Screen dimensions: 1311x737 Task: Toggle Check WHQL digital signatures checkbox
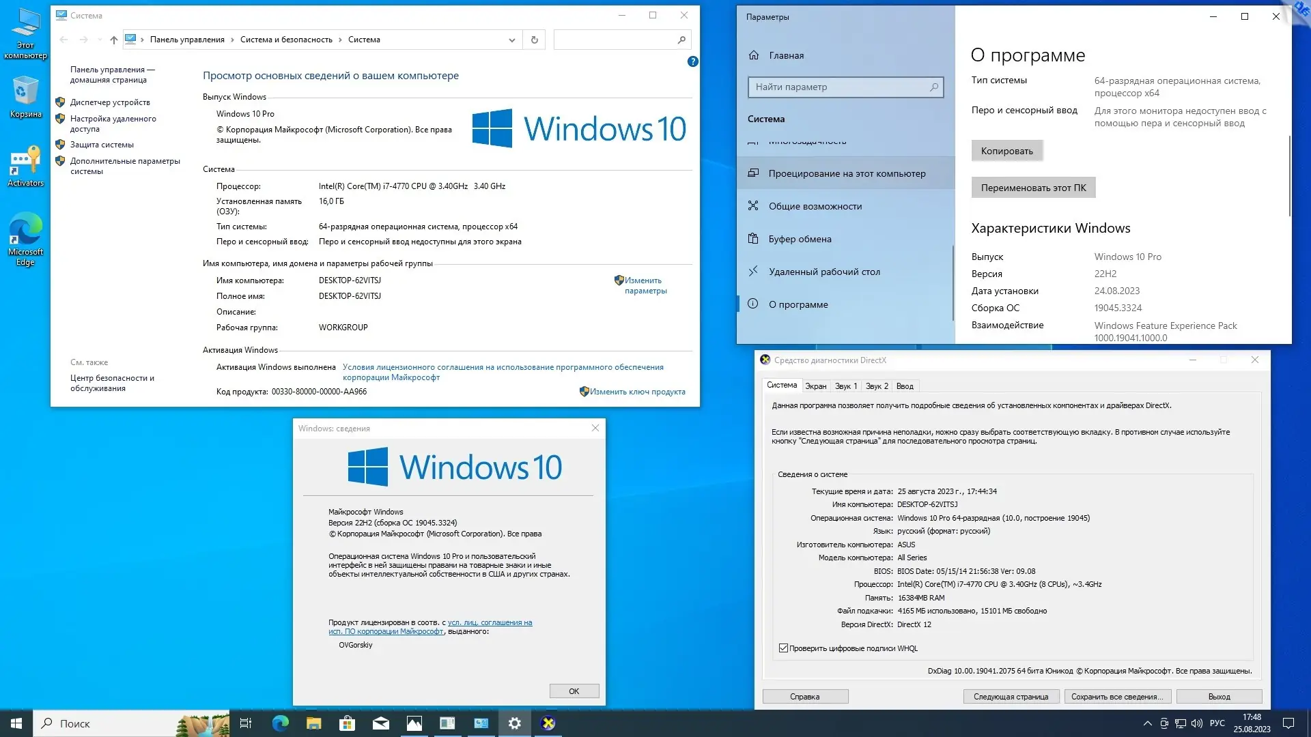click(x=783, y=648)
